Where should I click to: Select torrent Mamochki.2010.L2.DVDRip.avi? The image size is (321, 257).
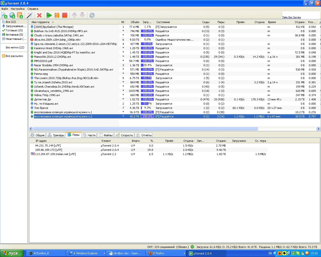pos(52,57)
